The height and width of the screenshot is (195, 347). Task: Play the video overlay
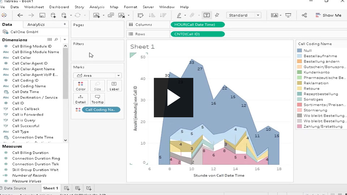[173, 97]
